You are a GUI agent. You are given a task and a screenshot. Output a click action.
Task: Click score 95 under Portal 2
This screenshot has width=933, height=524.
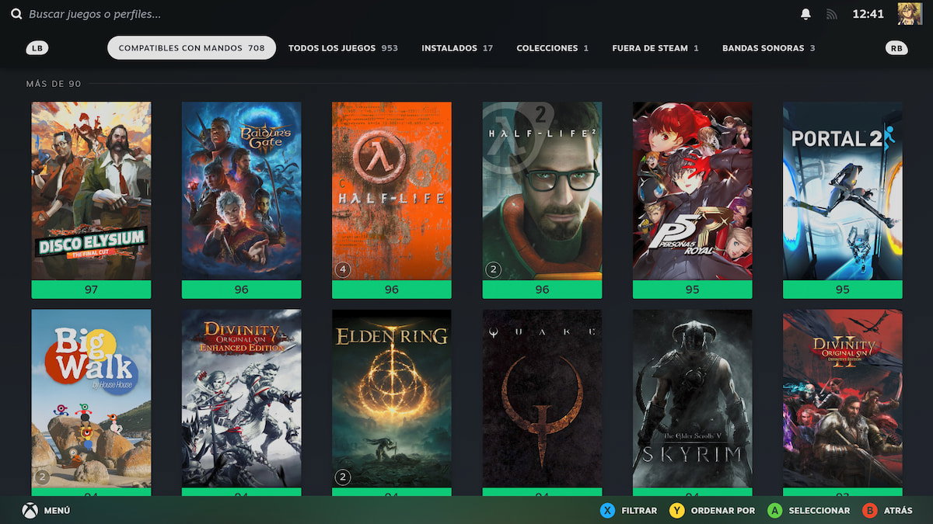[842, 290]
